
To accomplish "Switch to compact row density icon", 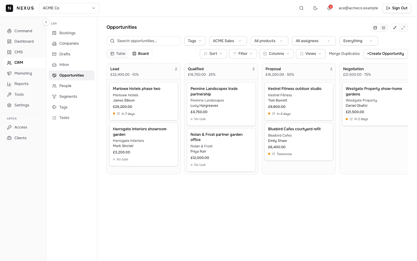I will click(383, 28).
